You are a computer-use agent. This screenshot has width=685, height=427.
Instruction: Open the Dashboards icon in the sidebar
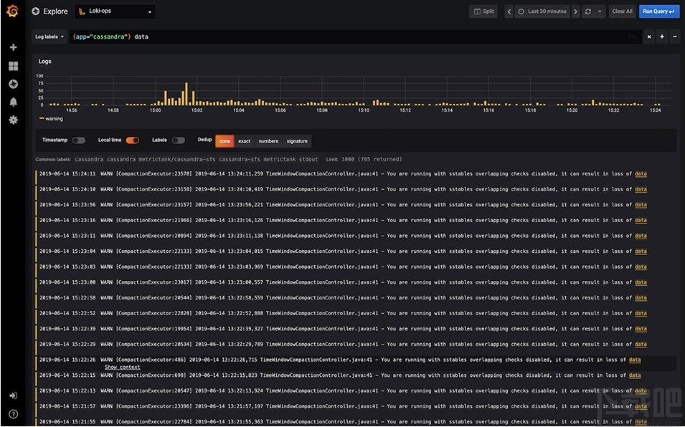tap(13, 65)
